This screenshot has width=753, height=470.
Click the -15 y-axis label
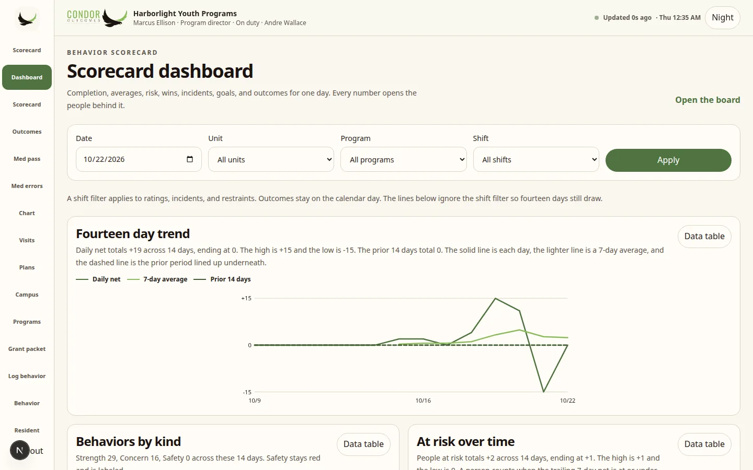pos(247,392)
